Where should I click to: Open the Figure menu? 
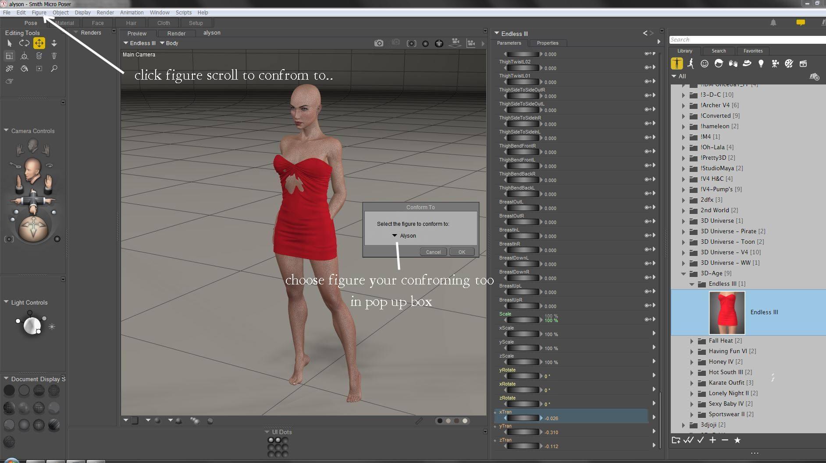(39, 12)
